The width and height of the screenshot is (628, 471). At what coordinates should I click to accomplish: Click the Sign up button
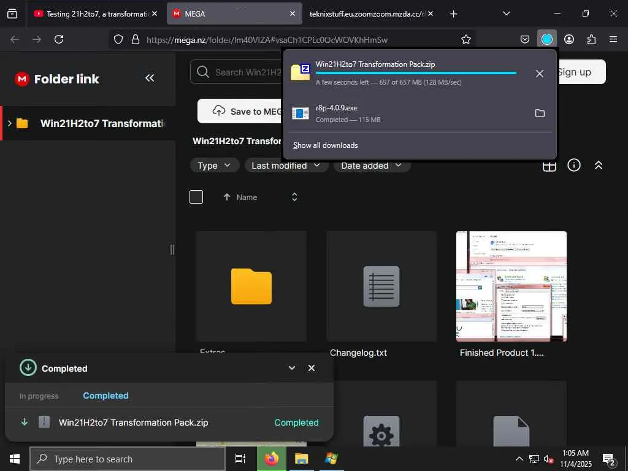pos(581,72)
